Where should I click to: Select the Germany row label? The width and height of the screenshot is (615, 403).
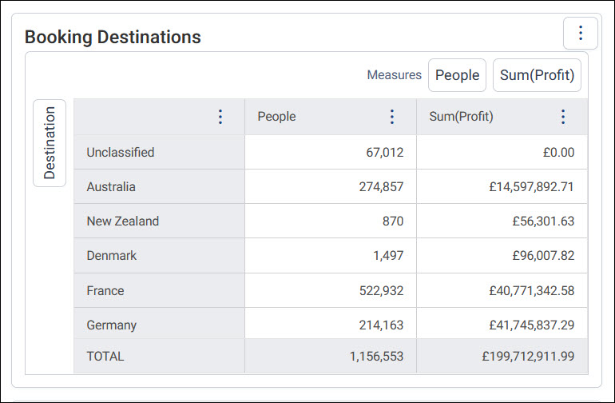[111, 325]
